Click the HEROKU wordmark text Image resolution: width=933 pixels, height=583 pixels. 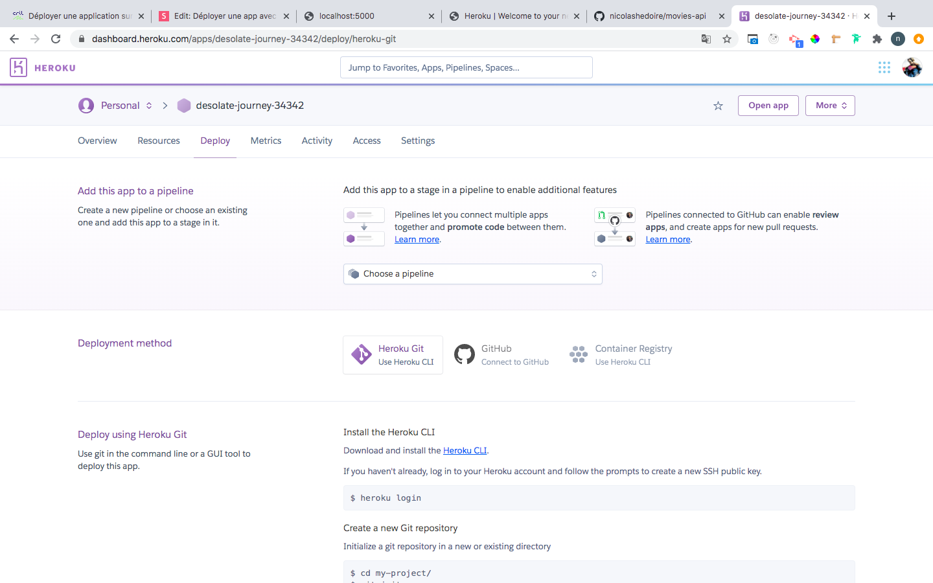[55, 68]
